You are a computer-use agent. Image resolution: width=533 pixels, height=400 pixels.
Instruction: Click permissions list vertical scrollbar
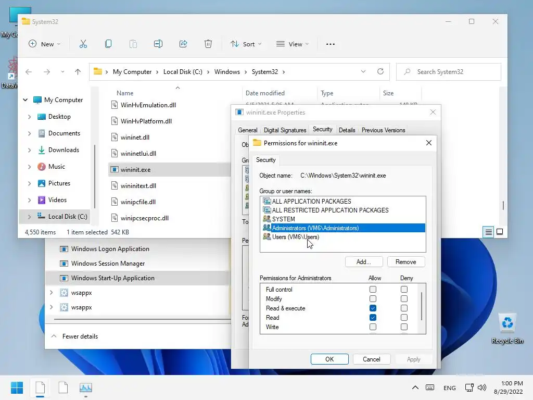pos(422,306)
